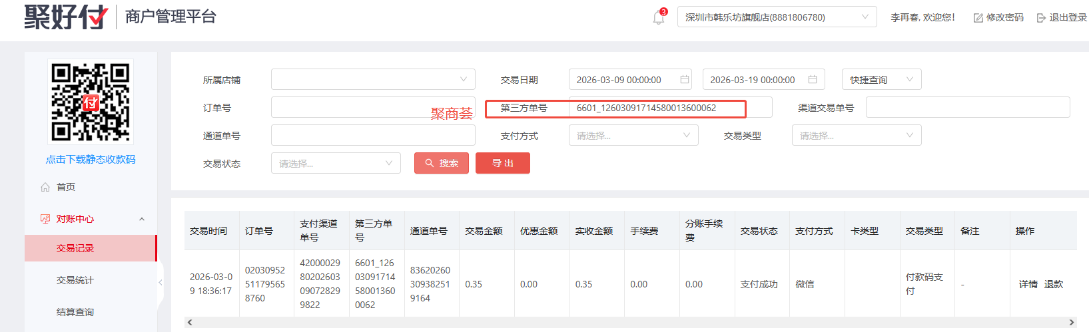The image size is (1089, 332).
Task: Click the 商户管理平台 title text
Action: coord(171,17)
